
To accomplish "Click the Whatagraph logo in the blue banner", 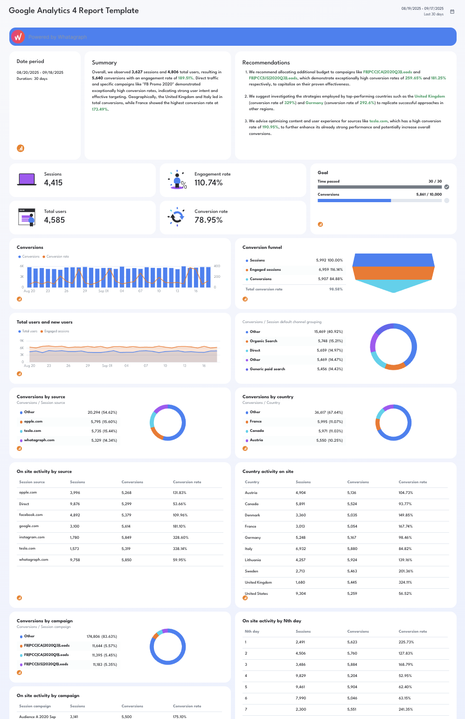I will [x=18, y=37].
